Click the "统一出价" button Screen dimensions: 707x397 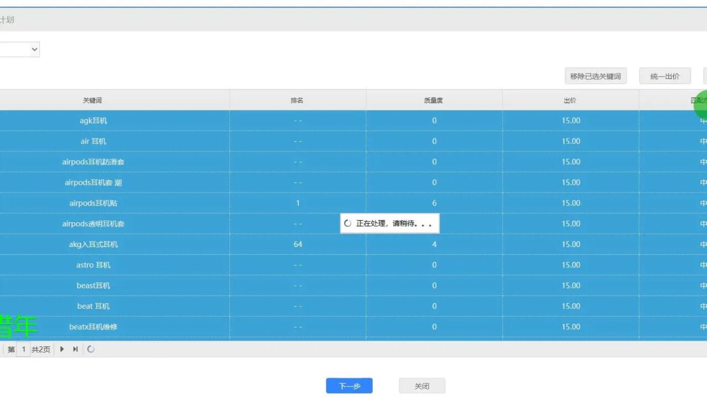(665, 76)
